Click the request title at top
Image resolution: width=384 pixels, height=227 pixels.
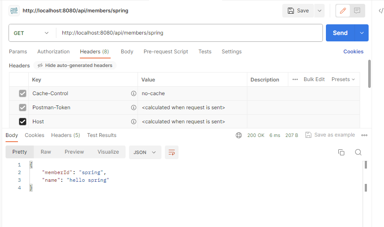[x=76, y=11]
